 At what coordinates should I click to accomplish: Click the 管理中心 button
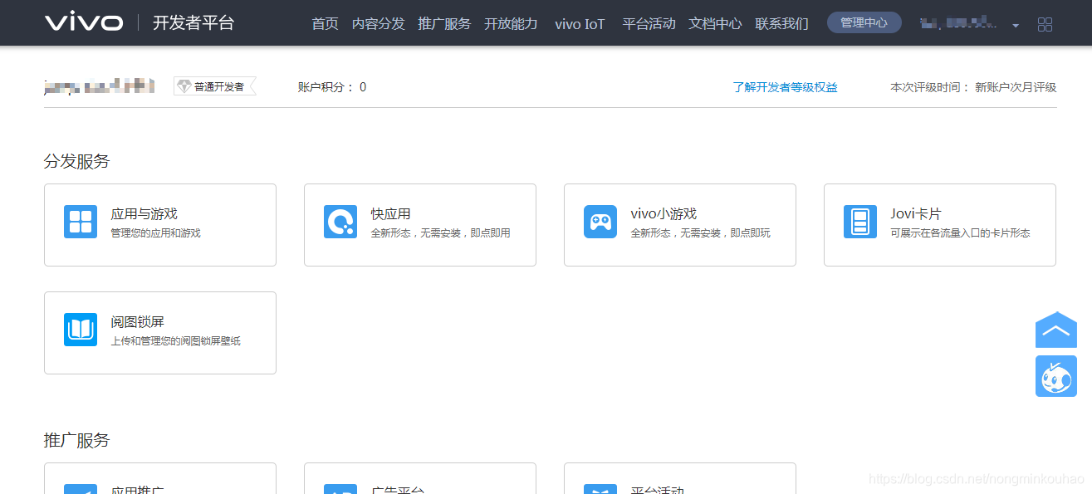coord(864,22)
